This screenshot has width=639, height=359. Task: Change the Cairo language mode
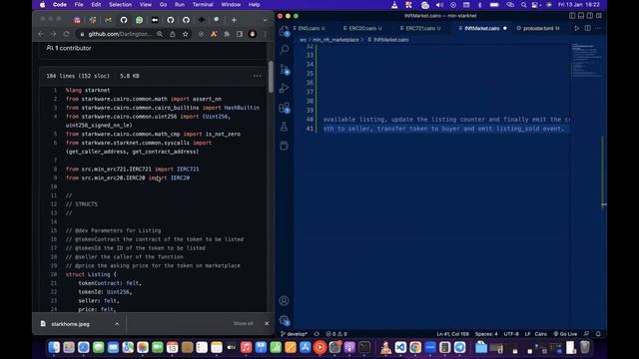click(x=541, y=334)
